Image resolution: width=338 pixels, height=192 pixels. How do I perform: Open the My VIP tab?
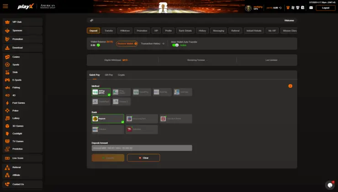click(x=272, y=31)
